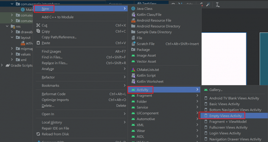This screenshot has width=268, height=142.
Task: Expand the Bookmarks submenu arrow
Action: pyautogui.click(x=125, y=85)
